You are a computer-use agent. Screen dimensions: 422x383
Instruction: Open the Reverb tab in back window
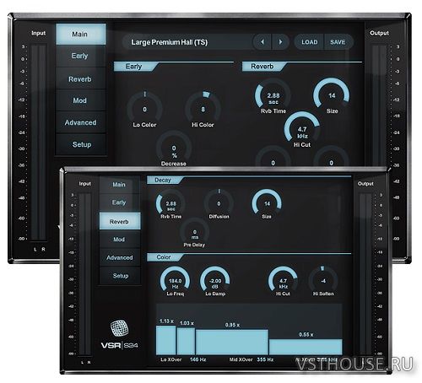pos(81,79)
